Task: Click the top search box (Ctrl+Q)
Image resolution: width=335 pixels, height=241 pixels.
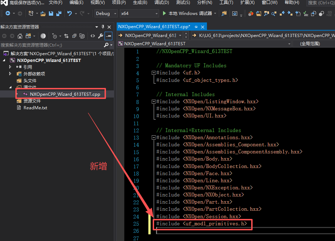Action: 321,3
